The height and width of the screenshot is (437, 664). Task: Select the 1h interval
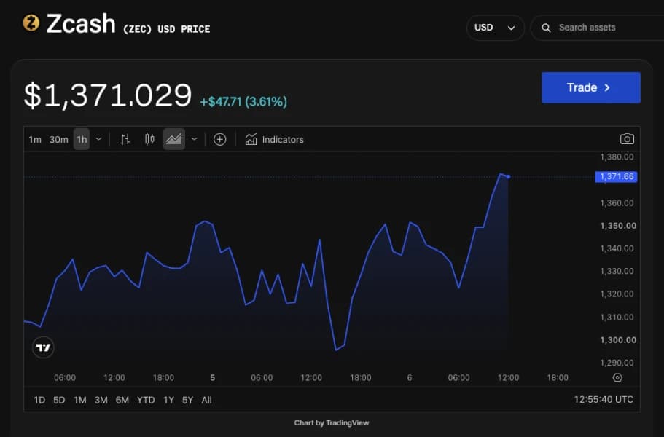(x=82, y=139)
